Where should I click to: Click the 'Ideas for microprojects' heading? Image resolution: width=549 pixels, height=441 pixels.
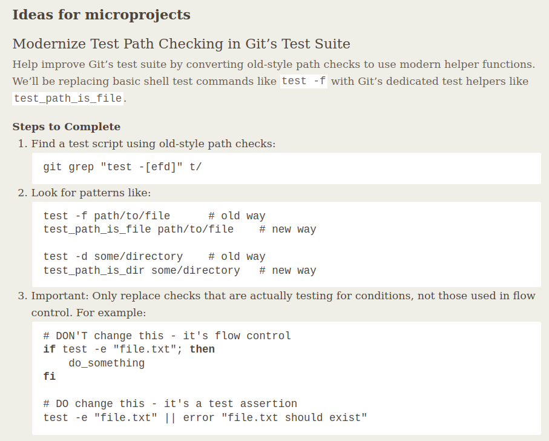(x=102, y=15)
